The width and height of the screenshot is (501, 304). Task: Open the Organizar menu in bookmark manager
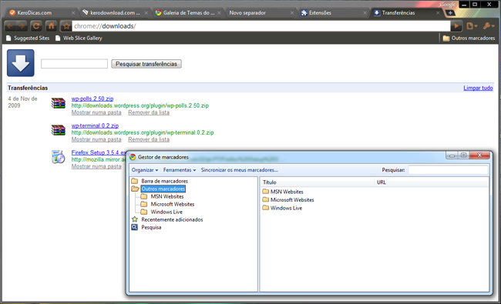pyautogui.click(x=145, y=170)
